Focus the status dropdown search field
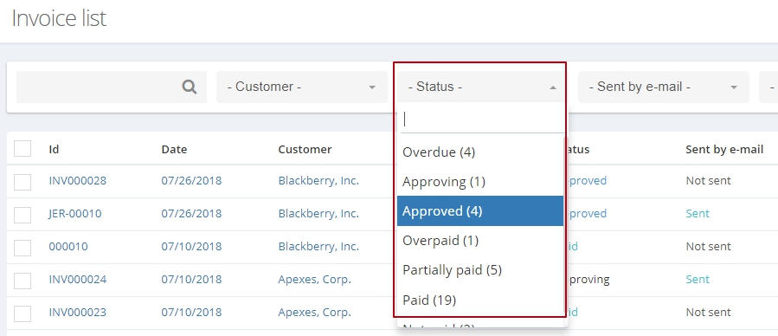Viewport: 778px width, 336px height. coord(482,120)
